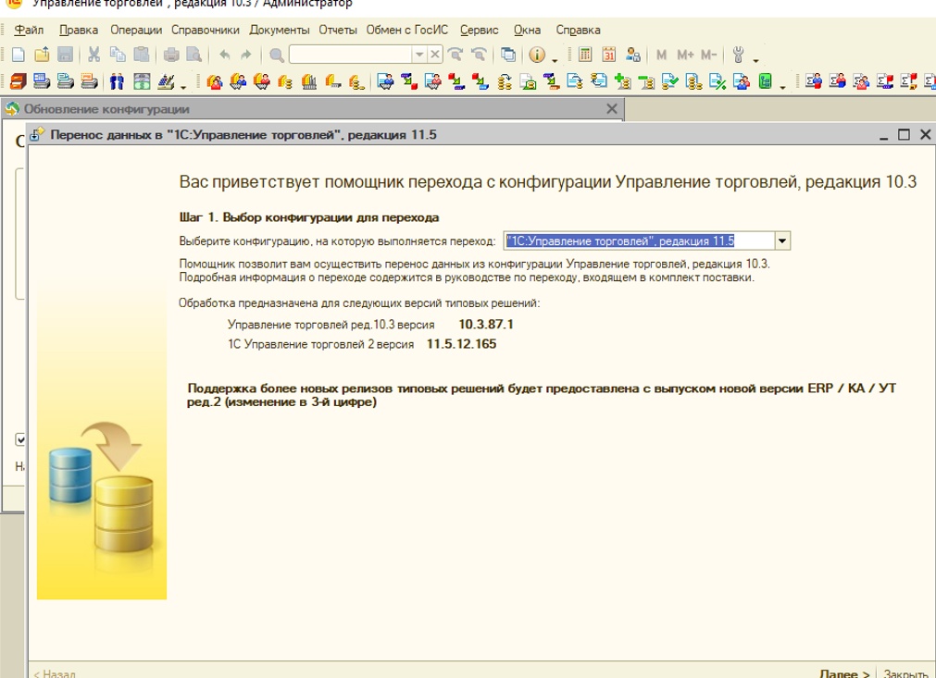Open the Справочники menu
936x678 pixels.
[206, 30]
